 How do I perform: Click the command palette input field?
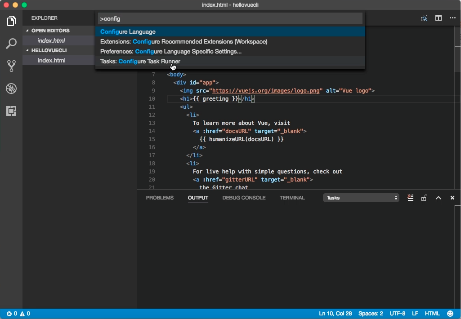pos(230,18)
